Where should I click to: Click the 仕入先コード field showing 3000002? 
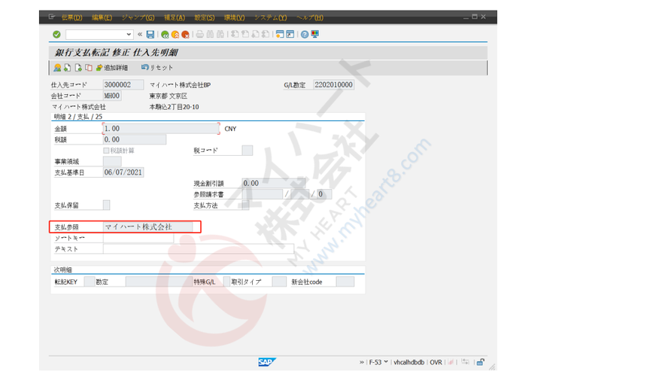[123, 84]
